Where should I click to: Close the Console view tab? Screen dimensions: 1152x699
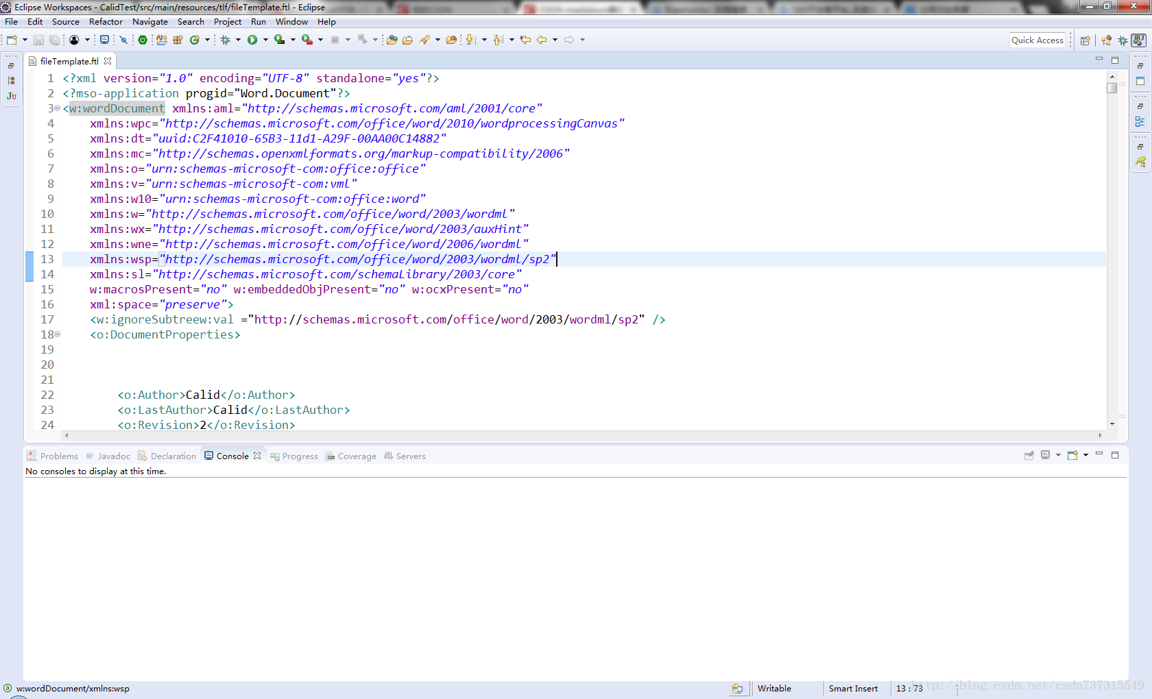coord(257,456)
